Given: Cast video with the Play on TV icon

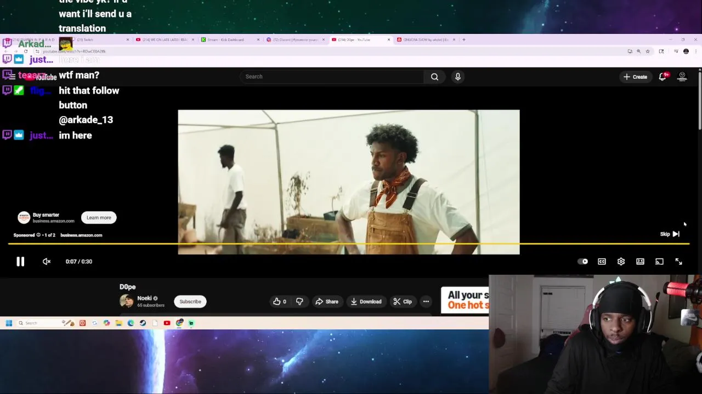Looking at the screenshot, I should 659,262.
